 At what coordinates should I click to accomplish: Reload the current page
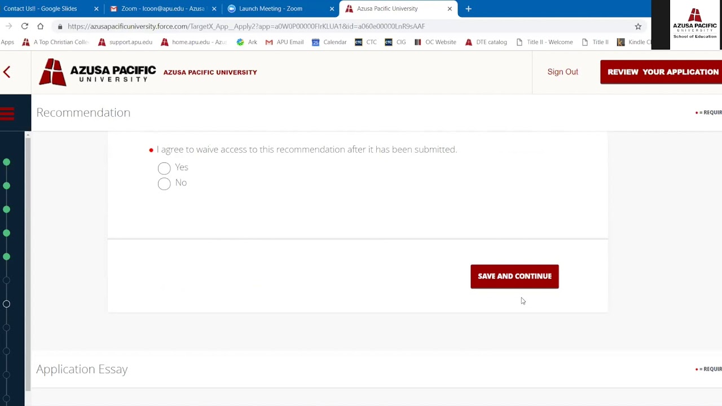[x=25, y=26]
